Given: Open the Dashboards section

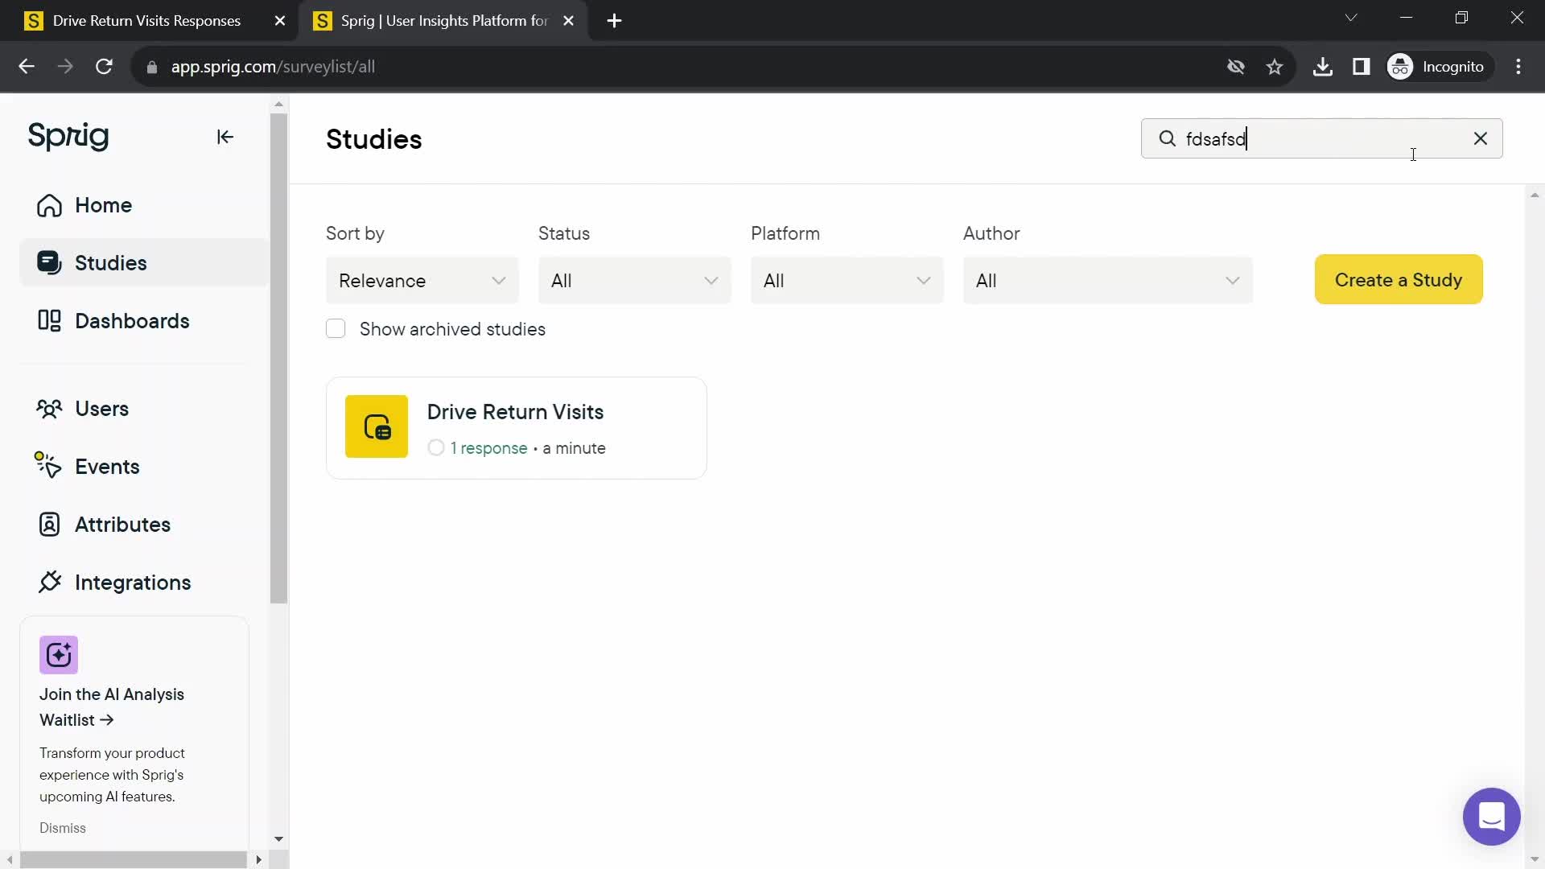Looking at the screenshot, I should pyautogui.click(x=132, y=320).
